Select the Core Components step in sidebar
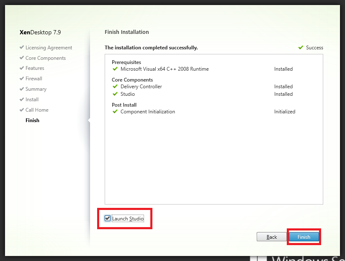 tap(45, 58)
